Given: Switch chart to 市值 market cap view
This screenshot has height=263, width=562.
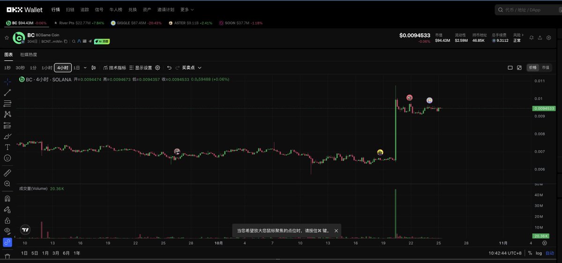Looking at the screenshot, I should 546,68.
